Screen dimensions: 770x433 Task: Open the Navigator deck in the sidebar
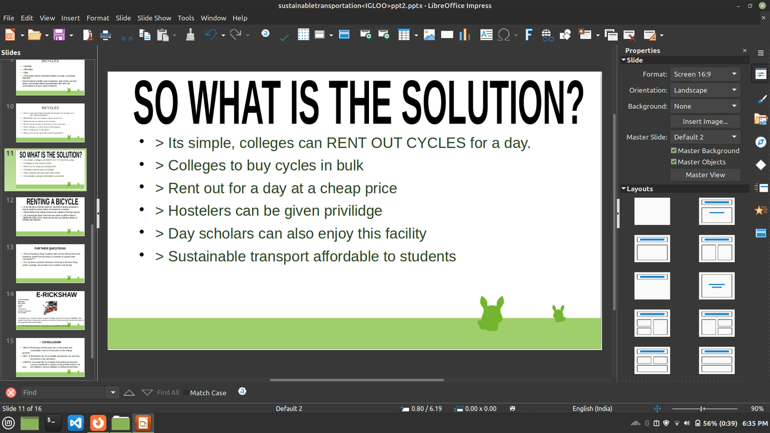760,142
